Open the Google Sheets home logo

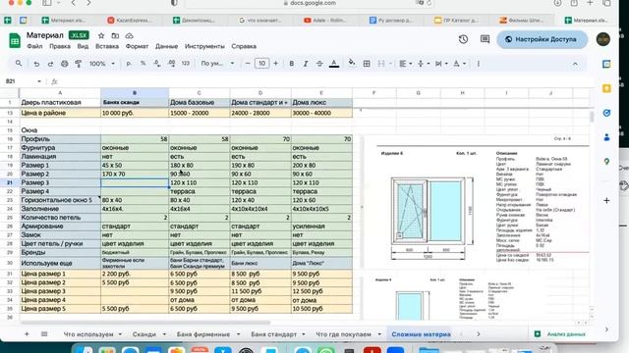15,40
